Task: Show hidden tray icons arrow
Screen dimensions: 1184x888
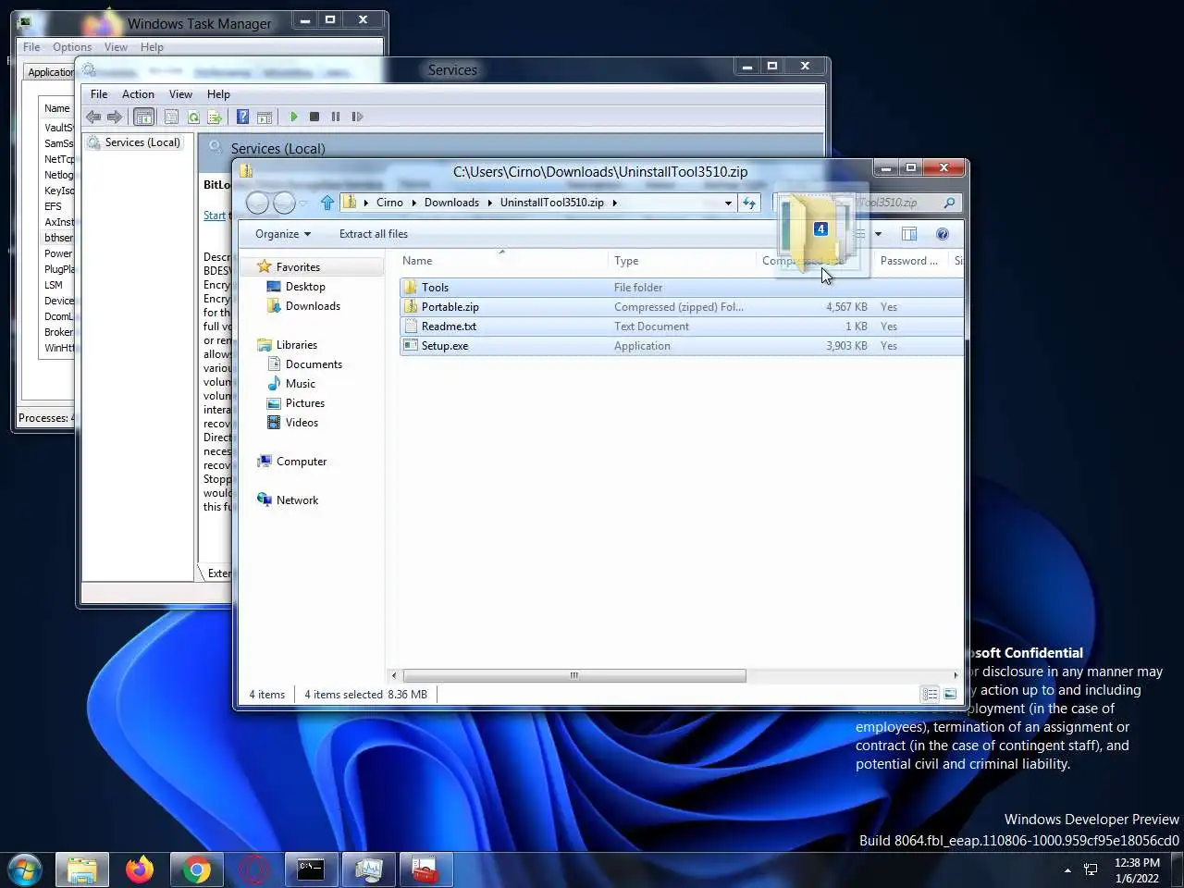Action: [1067, 870]
